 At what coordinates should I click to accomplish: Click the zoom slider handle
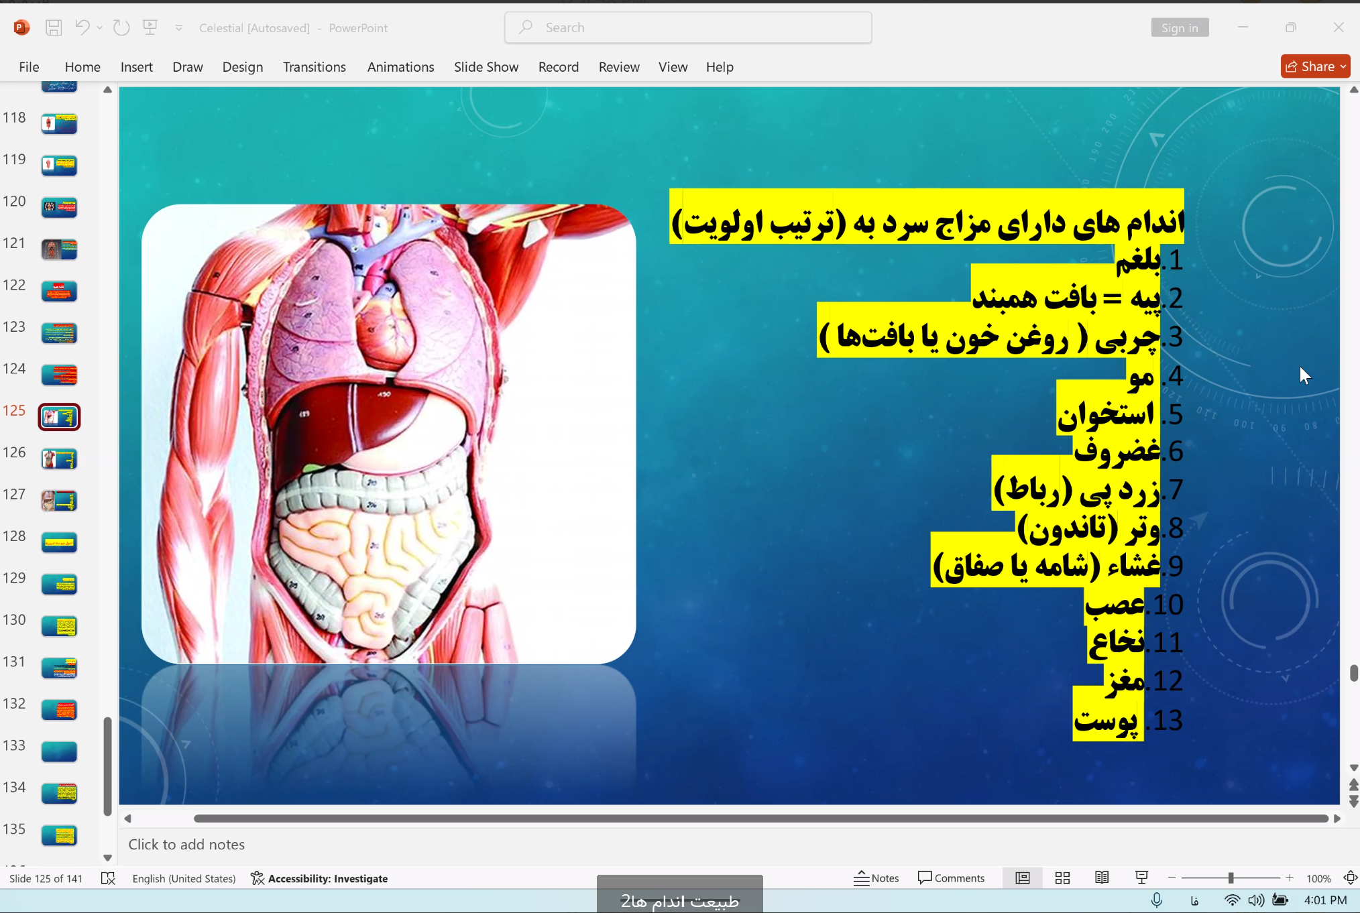click(1231, 878)
